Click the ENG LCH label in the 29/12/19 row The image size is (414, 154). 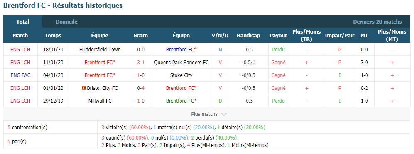coord(20,101)
